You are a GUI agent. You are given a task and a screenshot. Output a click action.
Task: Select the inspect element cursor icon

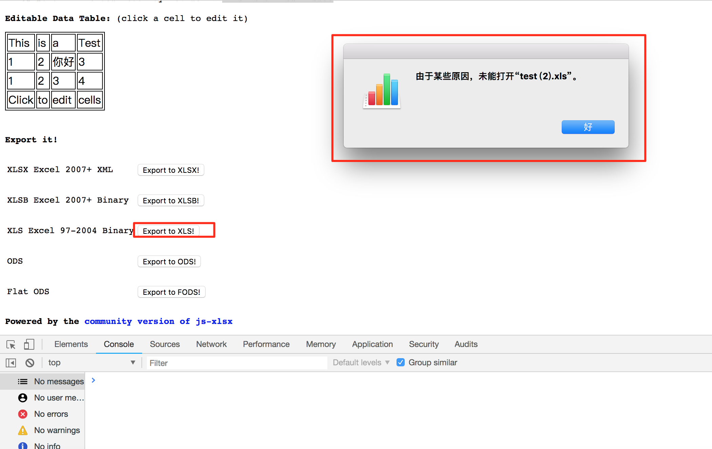coord(11,344)
